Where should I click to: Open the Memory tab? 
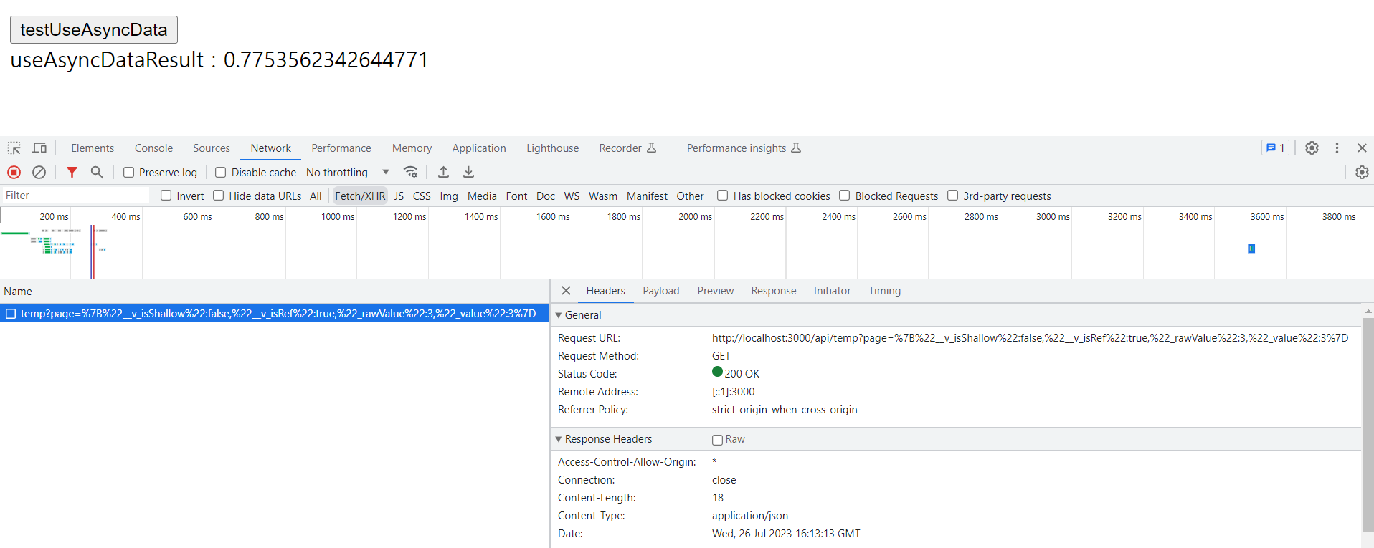coord(412,148)
